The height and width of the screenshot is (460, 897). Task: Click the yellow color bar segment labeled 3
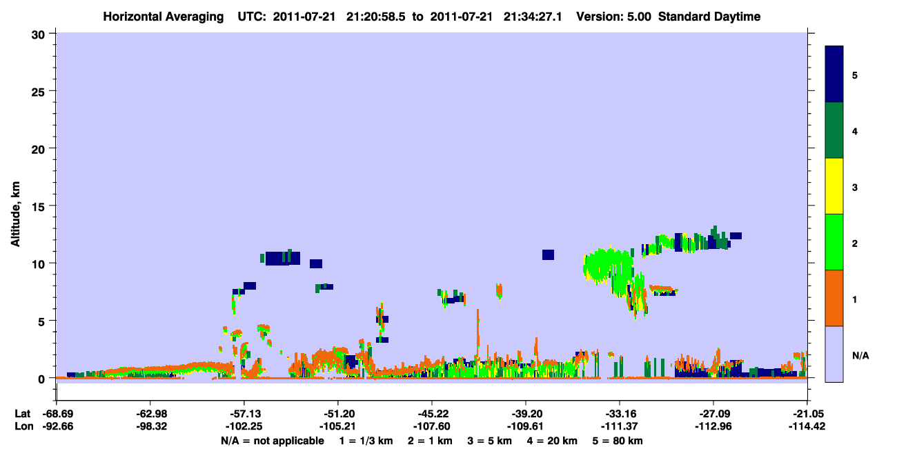(x=834, y=186)
